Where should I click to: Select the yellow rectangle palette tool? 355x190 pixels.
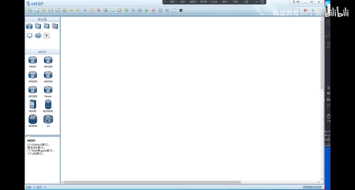point(119,10)
